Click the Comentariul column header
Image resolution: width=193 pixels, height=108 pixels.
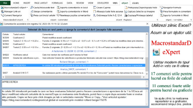tap(48, 34)
